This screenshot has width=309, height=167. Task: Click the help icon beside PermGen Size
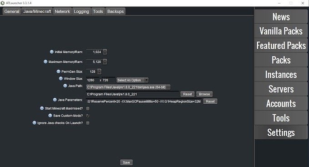[x=58, y=71]
